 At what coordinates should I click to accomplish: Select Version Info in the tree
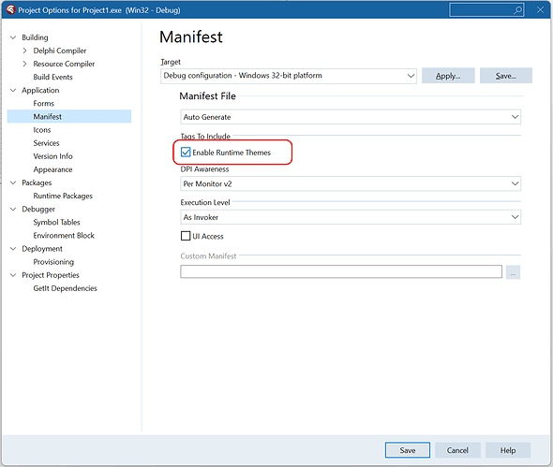pyautogui.click(x=52, y=156)
